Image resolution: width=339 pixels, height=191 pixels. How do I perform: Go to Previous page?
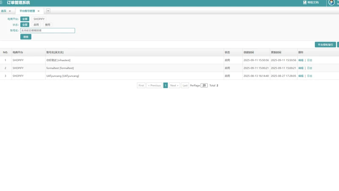click(154, 86)
